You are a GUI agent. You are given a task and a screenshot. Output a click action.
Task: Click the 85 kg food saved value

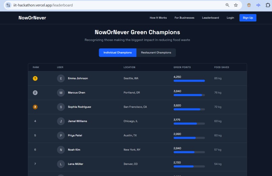click(218, 78)
